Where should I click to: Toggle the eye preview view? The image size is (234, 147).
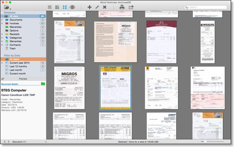(x=72, y=7)
